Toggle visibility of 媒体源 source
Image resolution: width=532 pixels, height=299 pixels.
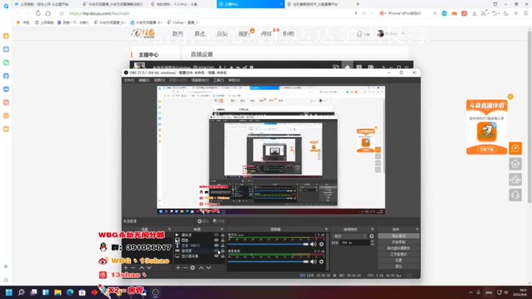216,235
